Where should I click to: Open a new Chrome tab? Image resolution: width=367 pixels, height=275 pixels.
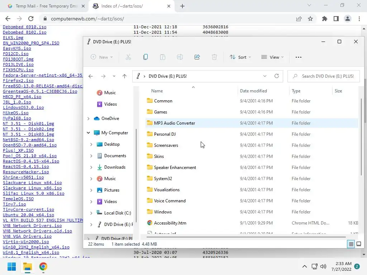182,6
